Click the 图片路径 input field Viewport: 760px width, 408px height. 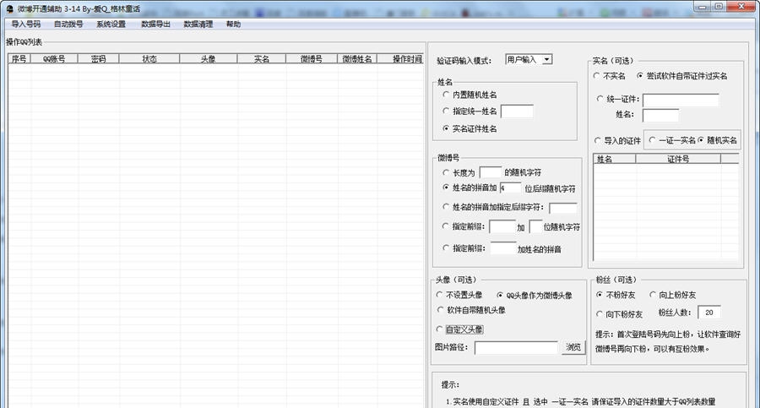point(516,347)
